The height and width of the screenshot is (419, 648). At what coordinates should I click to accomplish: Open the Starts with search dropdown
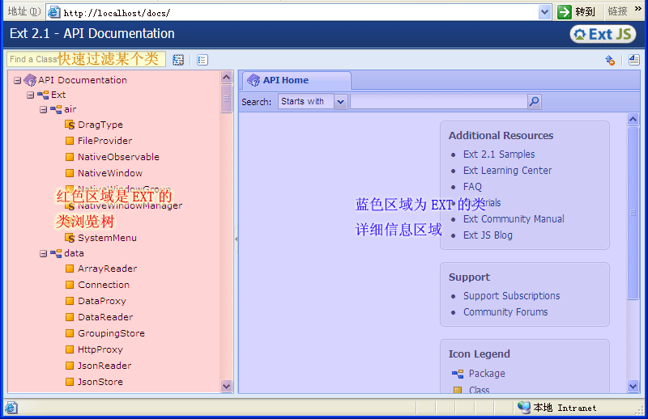click(x=340, y=102)
